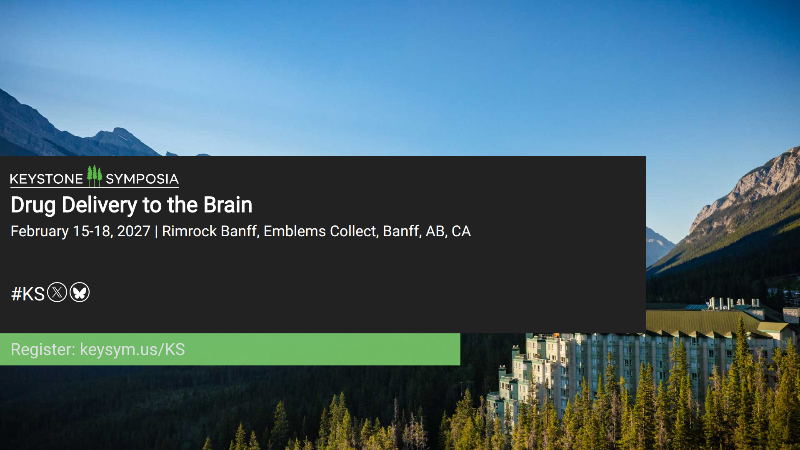Click the Bluesky butterfly icon
The height and width of the screenshot is (450, 800).
80,292
